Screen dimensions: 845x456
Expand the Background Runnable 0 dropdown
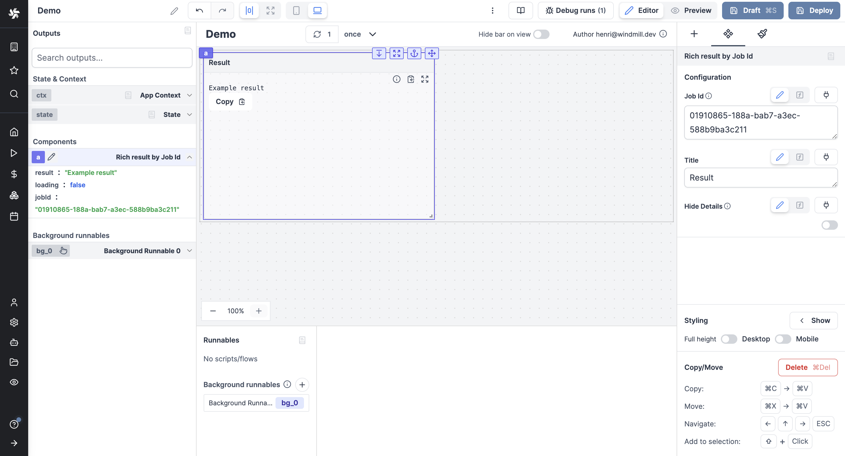coord(190,251)
